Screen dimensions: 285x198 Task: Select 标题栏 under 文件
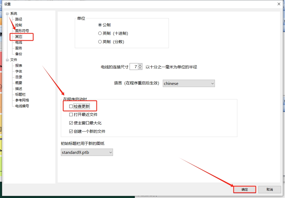pos(20,95)
